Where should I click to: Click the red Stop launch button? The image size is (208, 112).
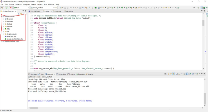tap(11, 8)
